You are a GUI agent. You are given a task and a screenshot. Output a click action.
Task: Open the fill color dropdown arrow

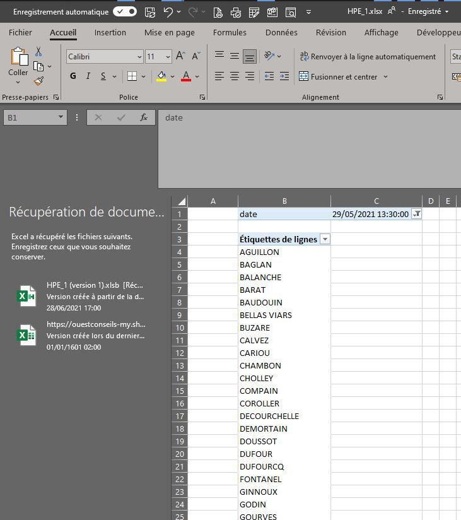172,76
